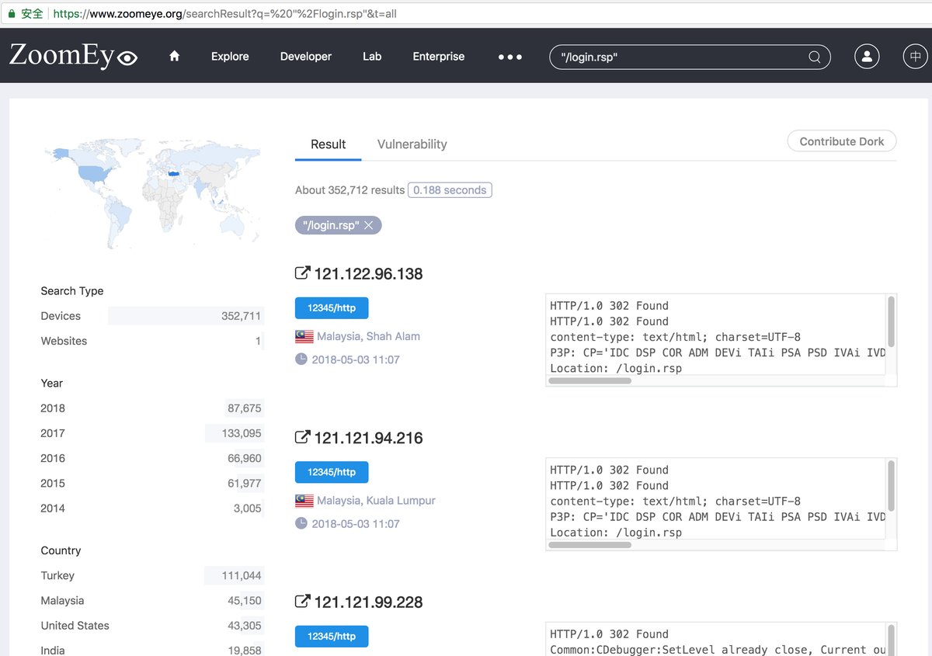Filter by Websites search type
This screenshot has width=932, height=656.
tap(152, 341)
